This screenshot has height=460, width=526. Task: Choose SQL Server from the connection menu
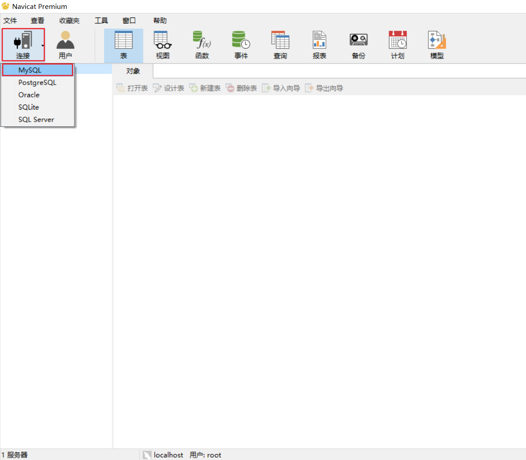pyautogui.click(x=38, y=120)
